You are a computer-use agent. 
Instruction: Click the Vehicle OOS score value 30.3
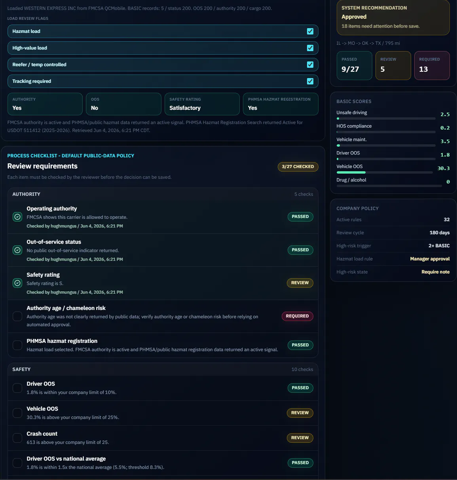coord(444,168)
